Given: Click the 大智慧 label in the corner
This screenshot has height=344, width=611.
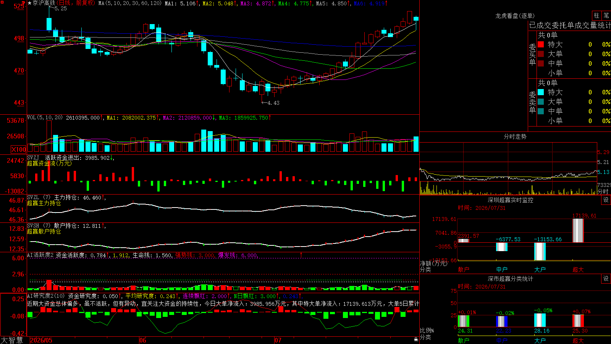Looking at the screenshot, I should tap(12, 340).
